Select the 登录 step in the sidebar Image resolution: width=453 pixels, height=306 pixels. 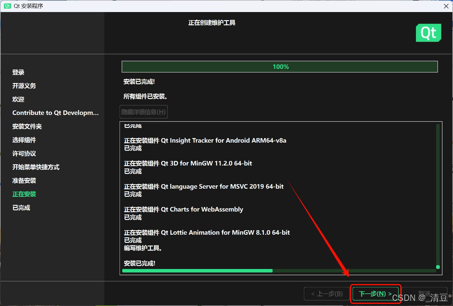(18, 72)
